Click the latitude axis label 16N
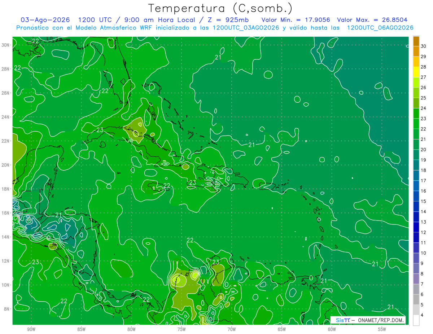Image resolution: width=433 pixels, height=334 pixels. point(5,213)
